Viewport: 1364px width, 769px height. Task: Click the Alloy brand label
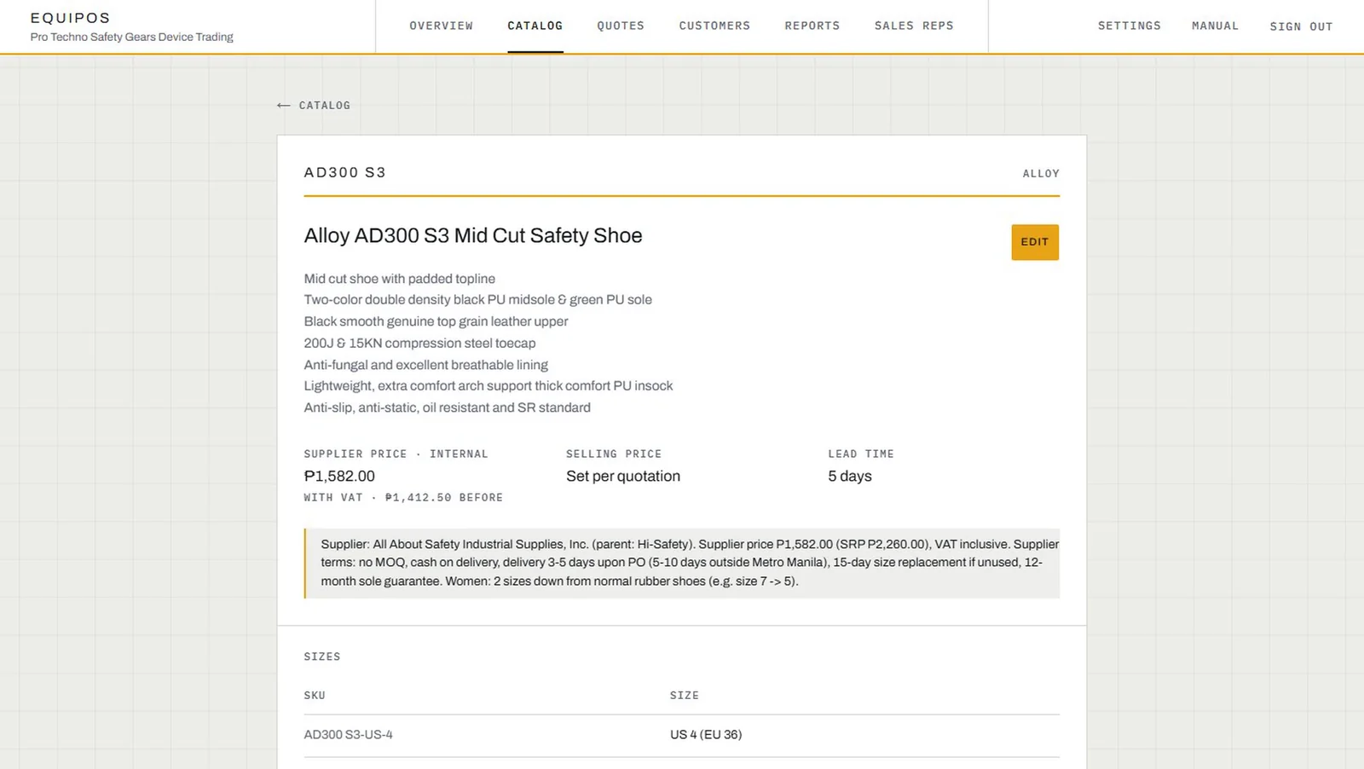coord(1041,173)
